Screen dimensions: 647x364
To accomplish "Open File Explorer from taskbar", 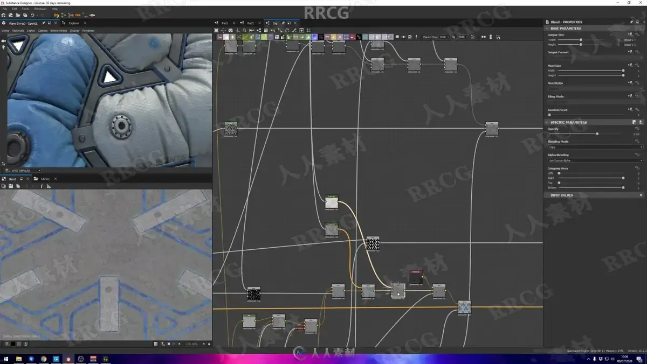I will (19, 359).
